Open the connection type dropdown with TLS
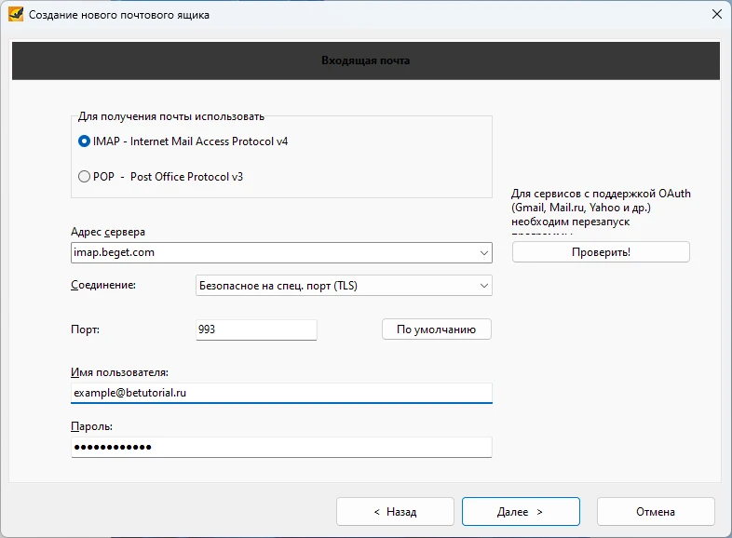 (x=343, y=286)
